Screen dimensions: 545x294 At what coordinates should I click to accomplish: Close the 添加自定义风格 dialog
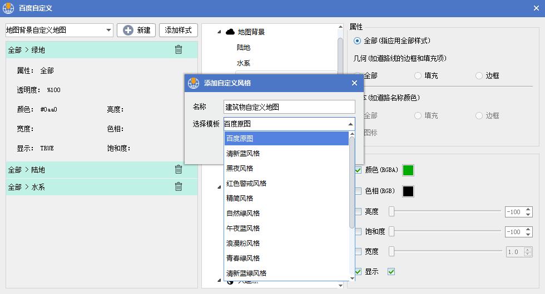355,83
